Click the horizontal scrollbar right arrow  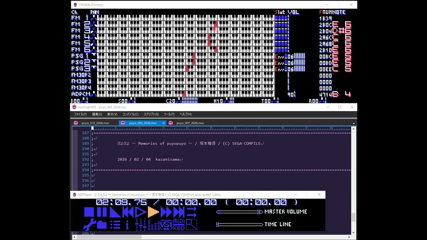click(349, 237)
